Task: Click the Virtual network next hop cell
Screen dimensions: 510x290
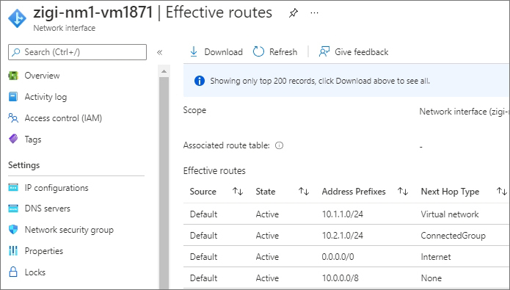Action: (x=450, y=214)
